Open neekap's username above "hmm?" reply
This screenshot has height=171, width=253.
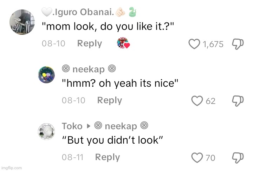89,69
